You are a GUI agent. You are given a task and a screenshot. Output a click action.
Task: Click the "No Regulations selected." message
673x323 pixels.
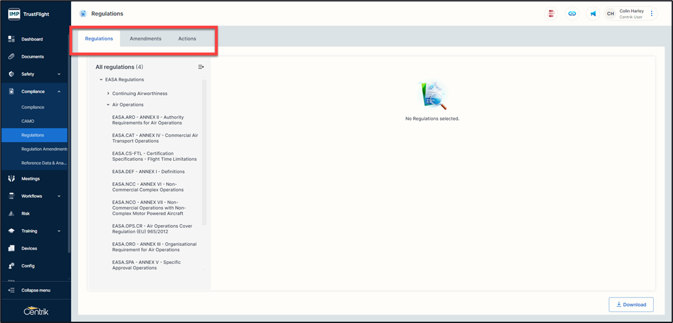pyautogui.click(x=432, y=119)
